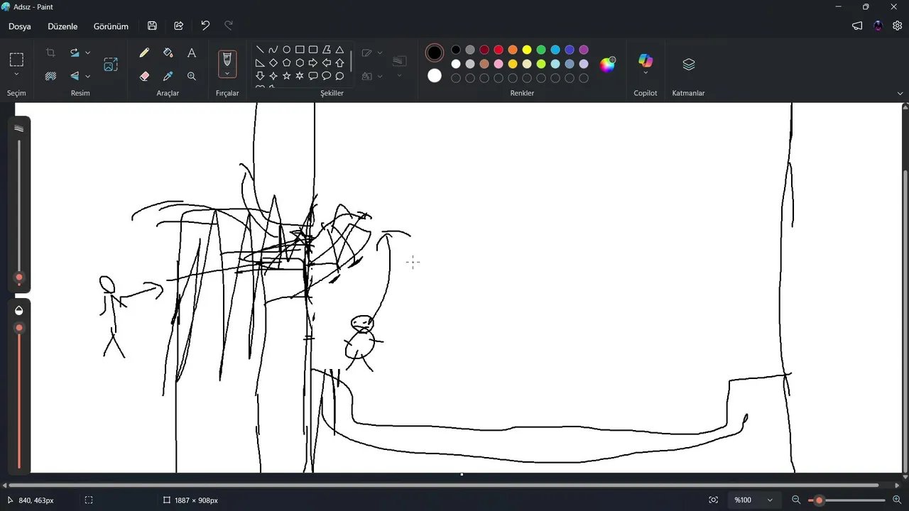Open the Görünüm menu

click(111, 26)
